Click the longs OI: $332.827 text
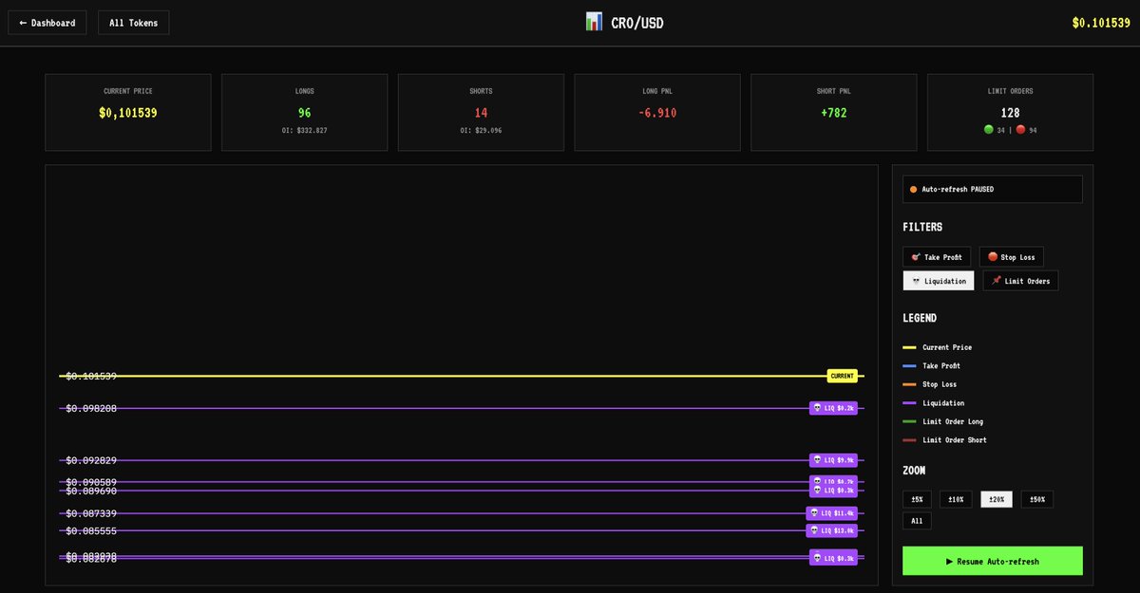Viewport: 1140px width, 593px height. 304,130
